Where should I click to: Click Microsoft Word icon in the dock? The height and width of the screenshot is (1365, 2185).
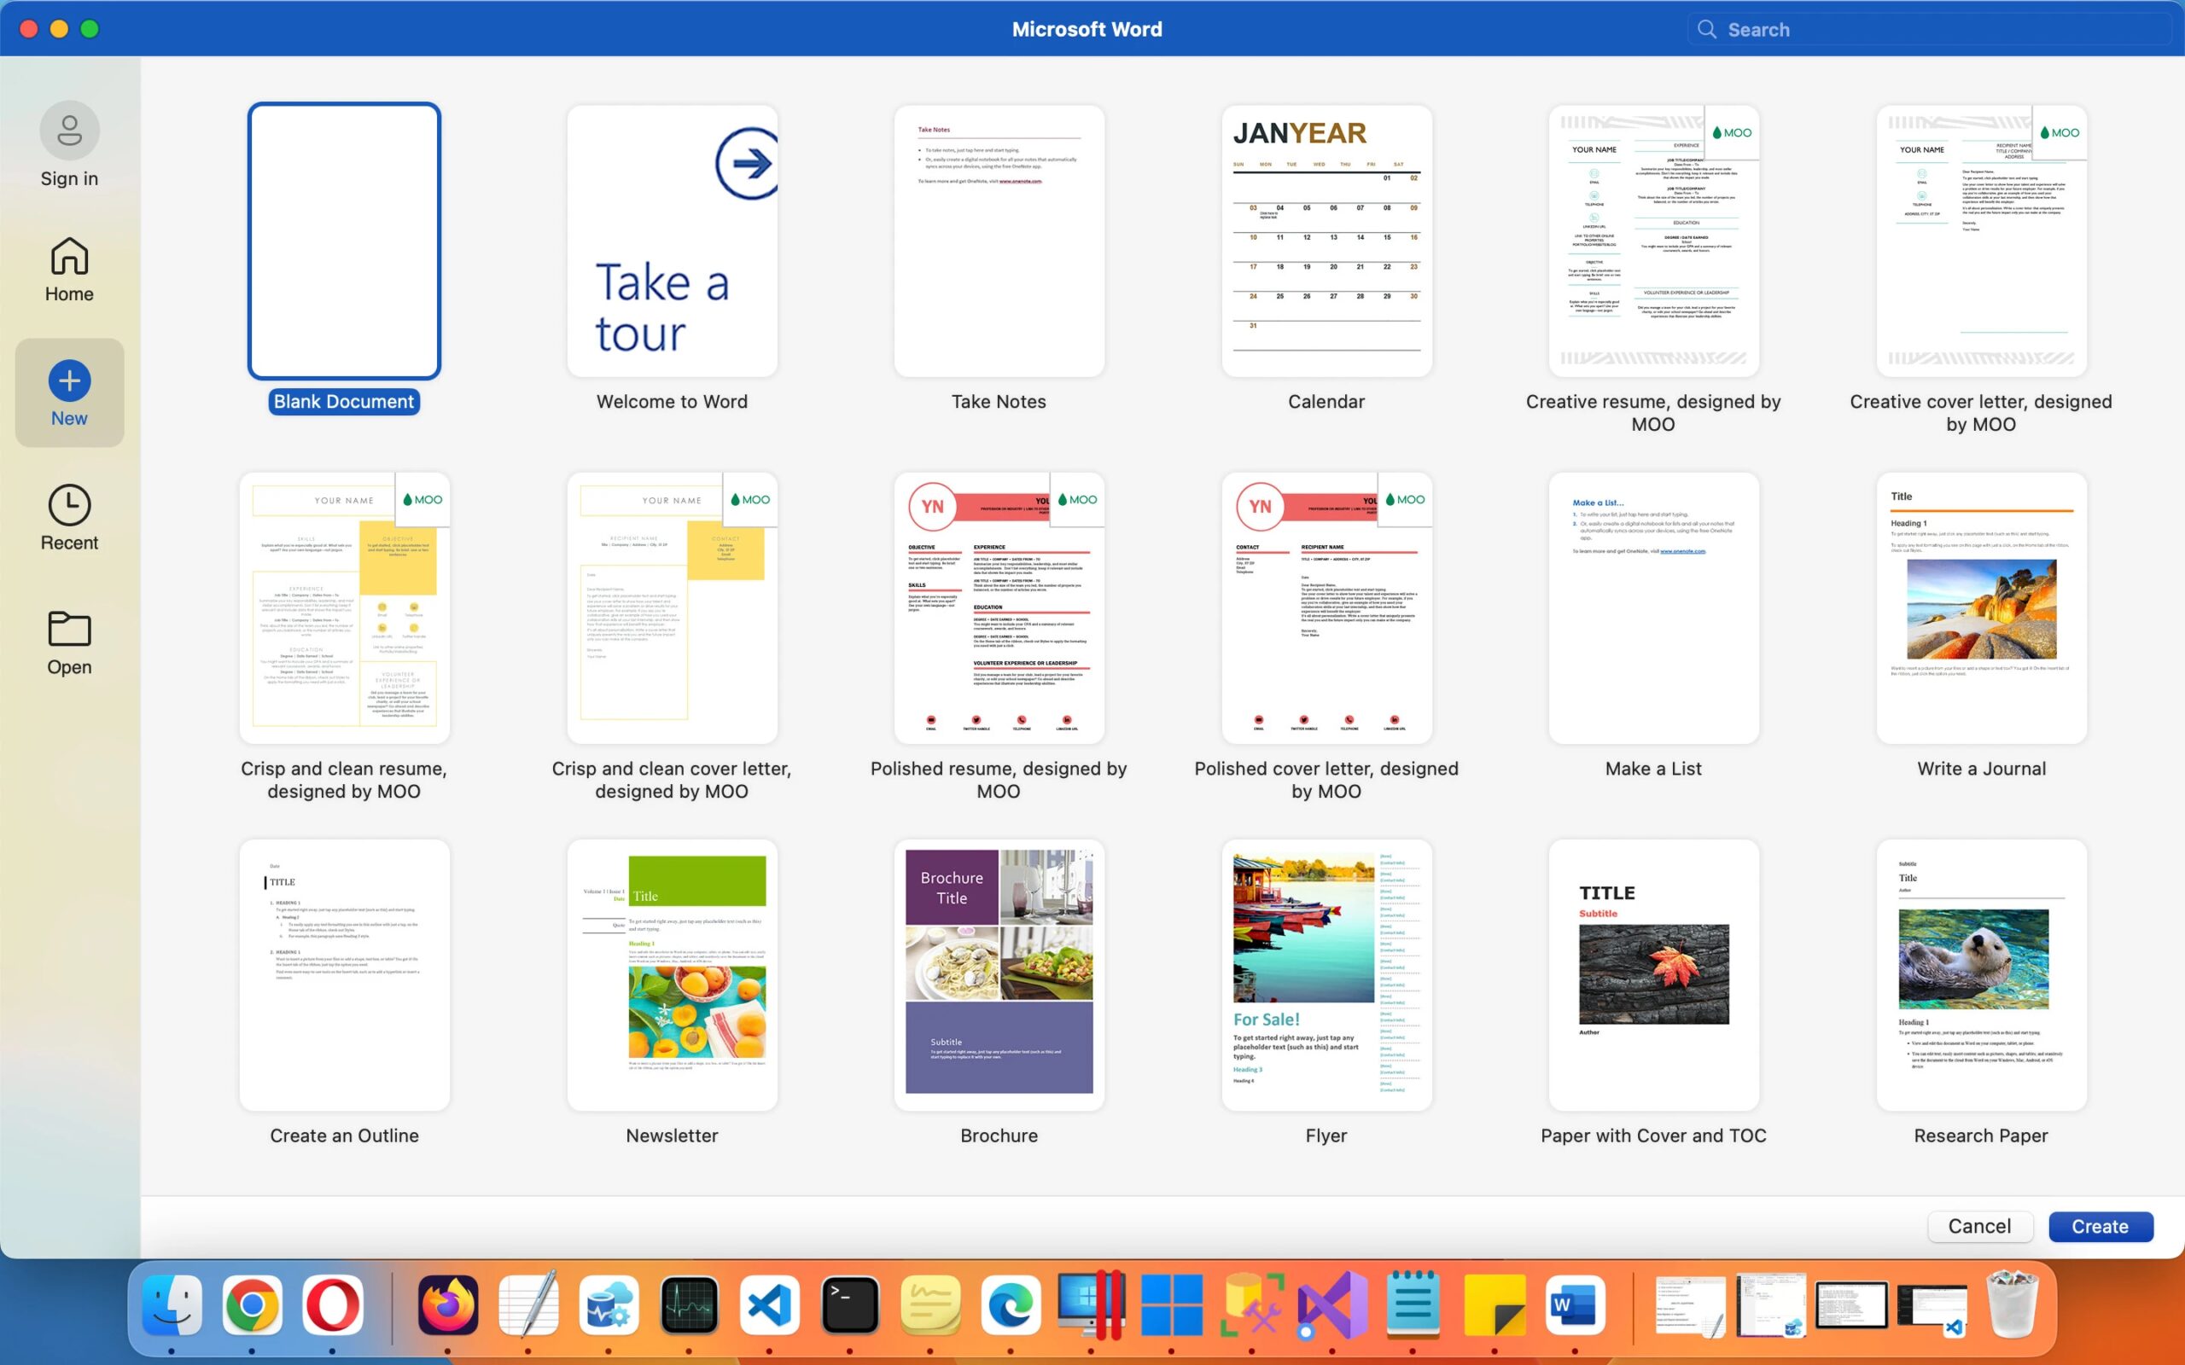(1574, 1305)
